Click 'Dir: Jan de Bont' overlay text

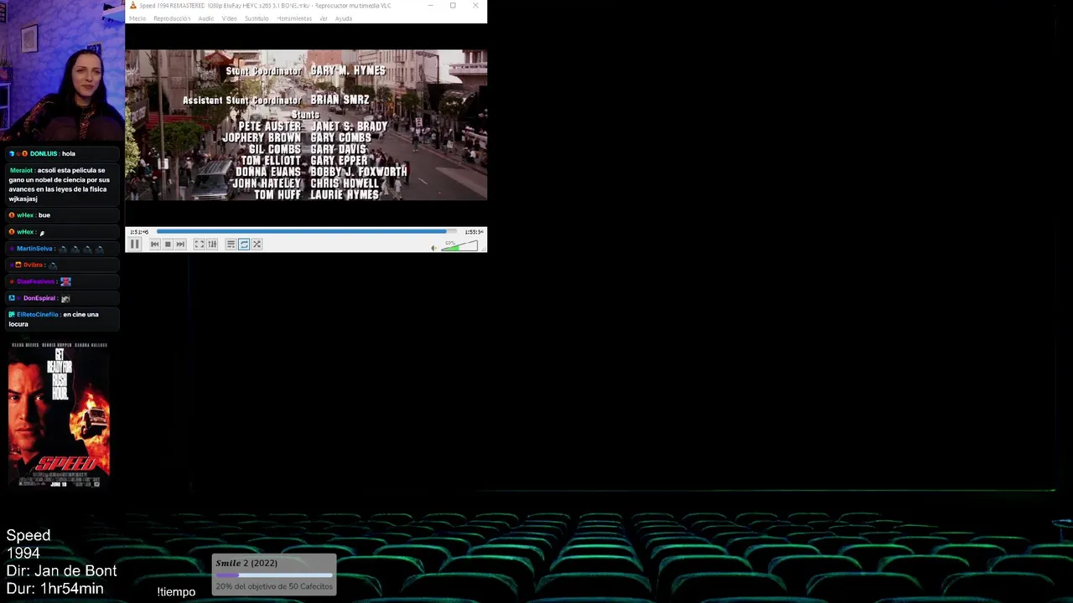pos(61,571)
